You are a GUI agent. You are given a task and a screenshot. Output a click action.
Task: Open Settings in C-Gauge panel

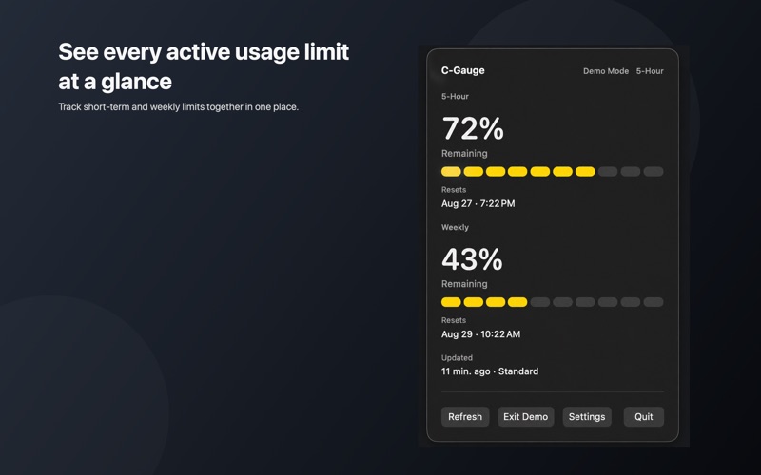pos(587,417)
